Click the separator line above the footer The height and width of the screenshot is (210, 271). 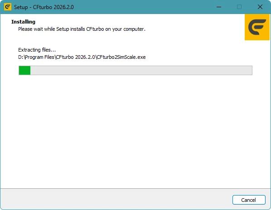pyautogui.click(x=135, y=188)
